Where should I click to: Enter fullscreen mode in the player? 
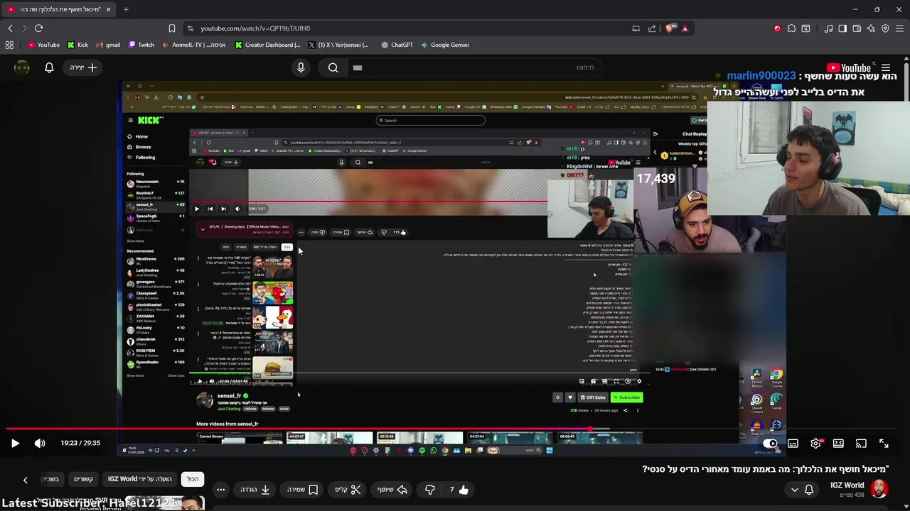[x=884, y=444]
